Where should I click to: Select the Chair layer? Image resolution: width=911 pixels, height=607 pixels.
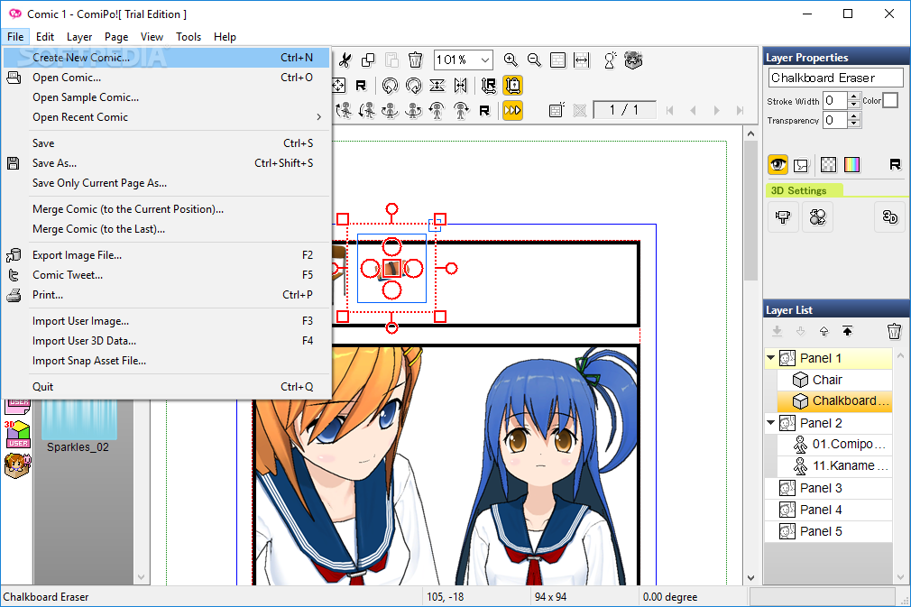coord(834,380)
